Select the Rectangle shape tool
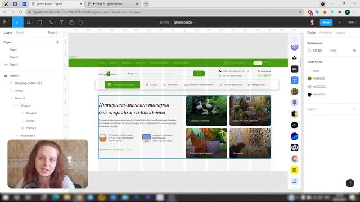Viewport: 360px width, 202px height. click(39, 22)
